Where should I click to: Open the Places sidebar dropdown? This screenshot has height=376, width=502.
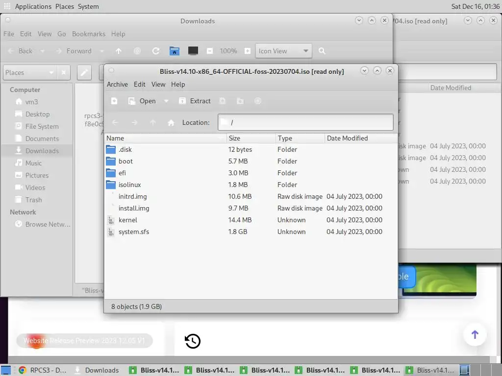30,72
